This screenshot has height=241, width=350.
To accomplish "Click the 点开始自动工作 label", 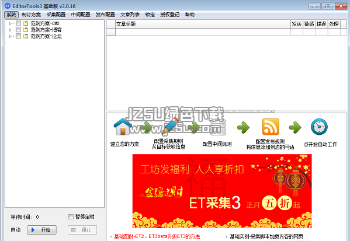I will tap(320, 144).
